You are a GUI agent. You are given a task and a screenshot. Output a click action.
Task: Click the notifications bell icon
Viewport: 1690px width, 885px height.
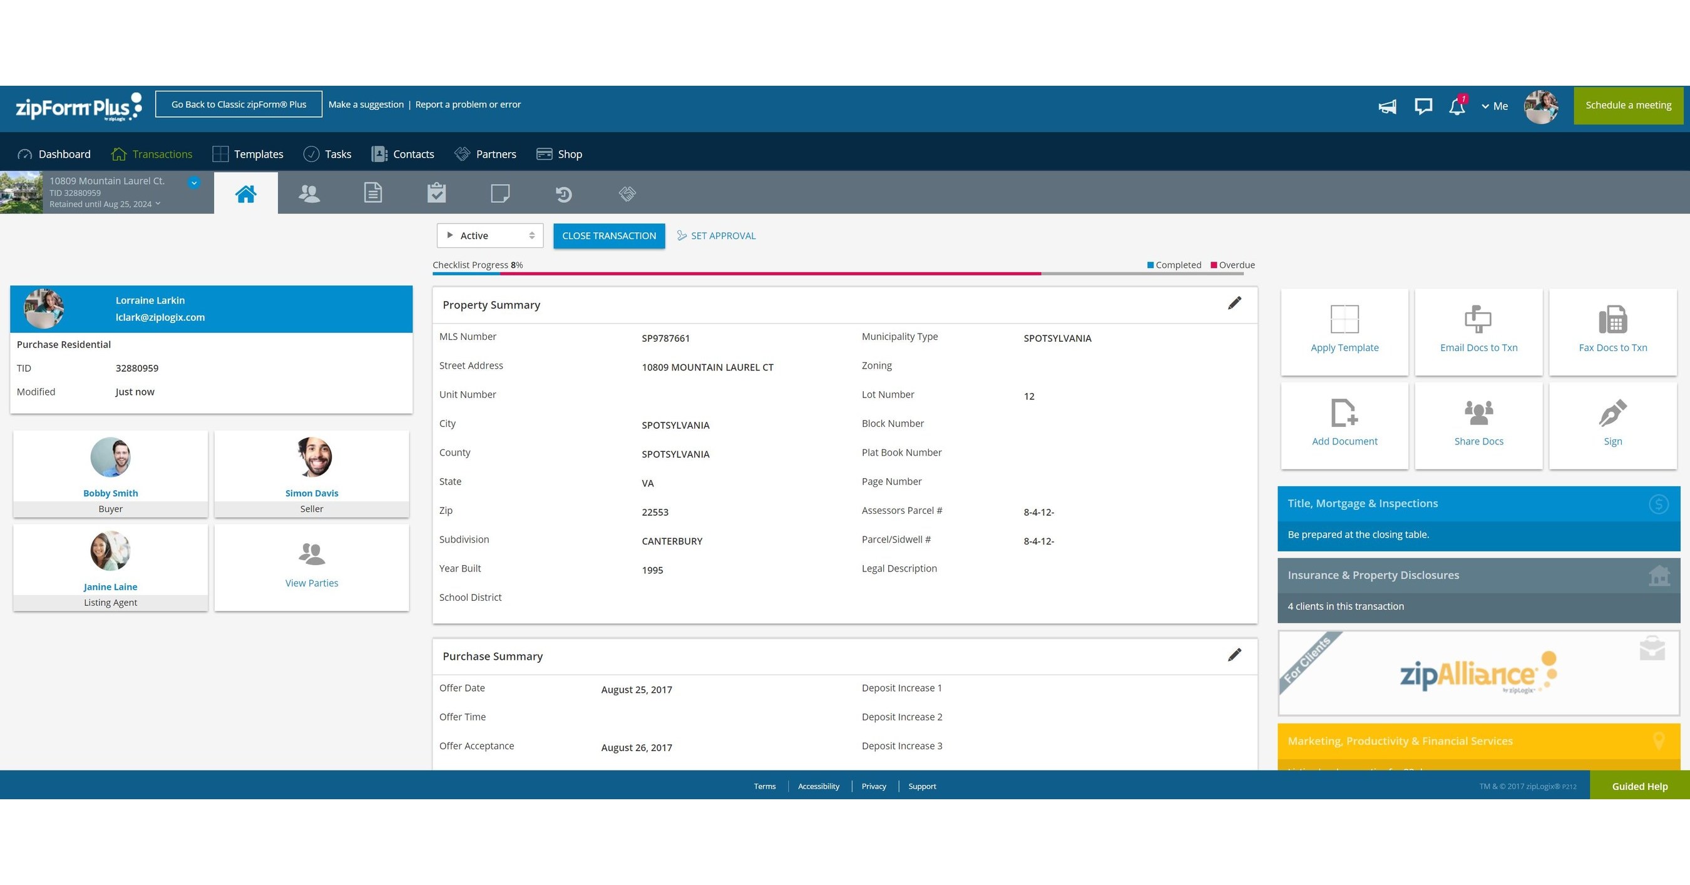point(1457,106)
